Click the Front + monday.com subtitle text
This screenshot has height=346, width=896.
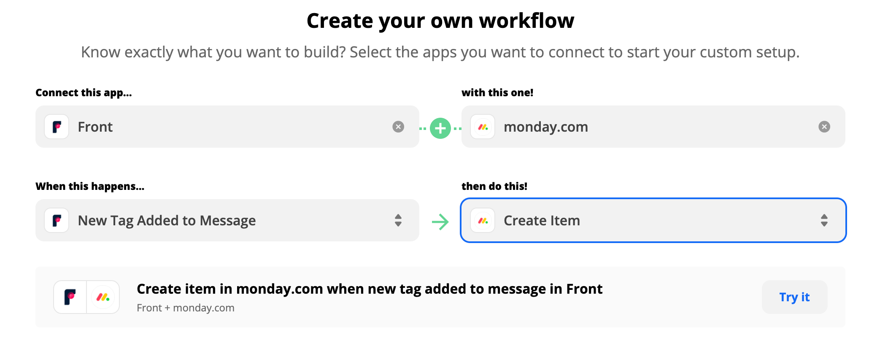click(x=186, y=308)
